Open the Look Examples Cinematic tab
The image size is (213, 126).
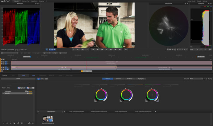point(77,111)
